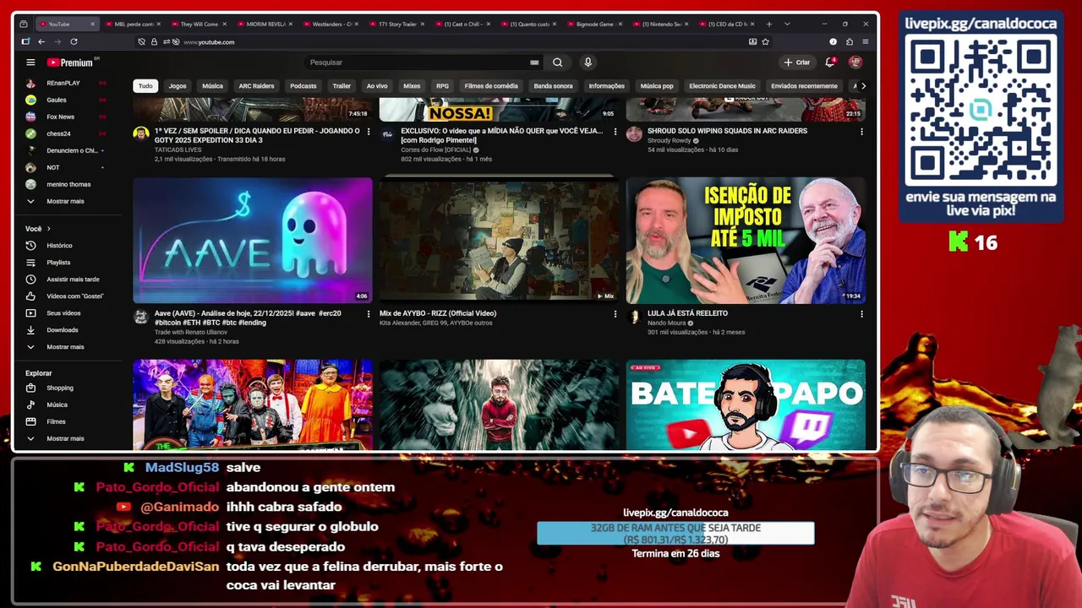Open the YouTube hamburger guide menu
Viewport: 1082px width, 608px height.
click(30, 62)
